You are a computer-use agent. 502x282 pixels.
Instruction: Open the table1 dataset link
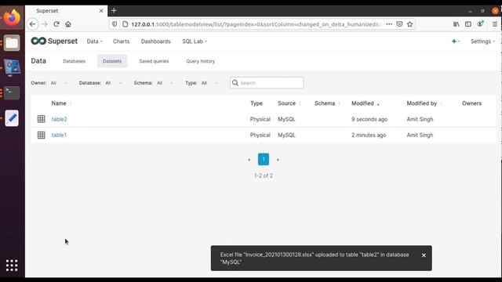[59, 135]
